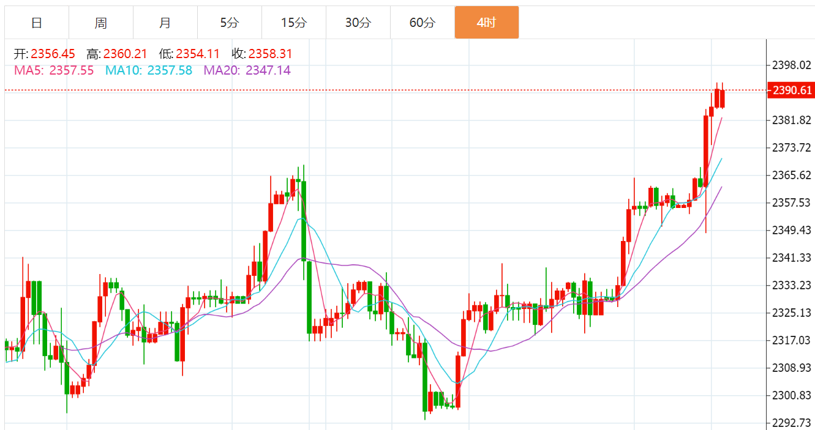Click the 2365.62 price axis label

792,175
